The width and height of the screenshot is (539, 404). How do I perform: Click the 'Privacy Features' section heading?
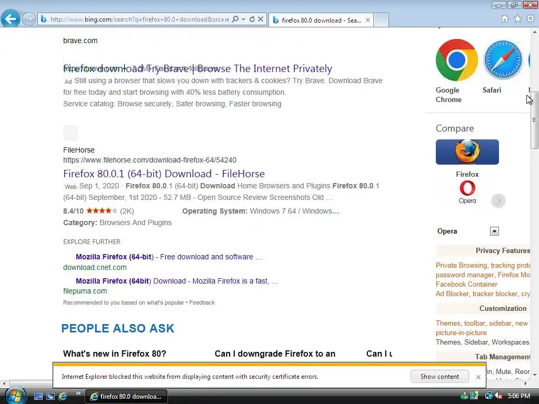coord(503,250)
